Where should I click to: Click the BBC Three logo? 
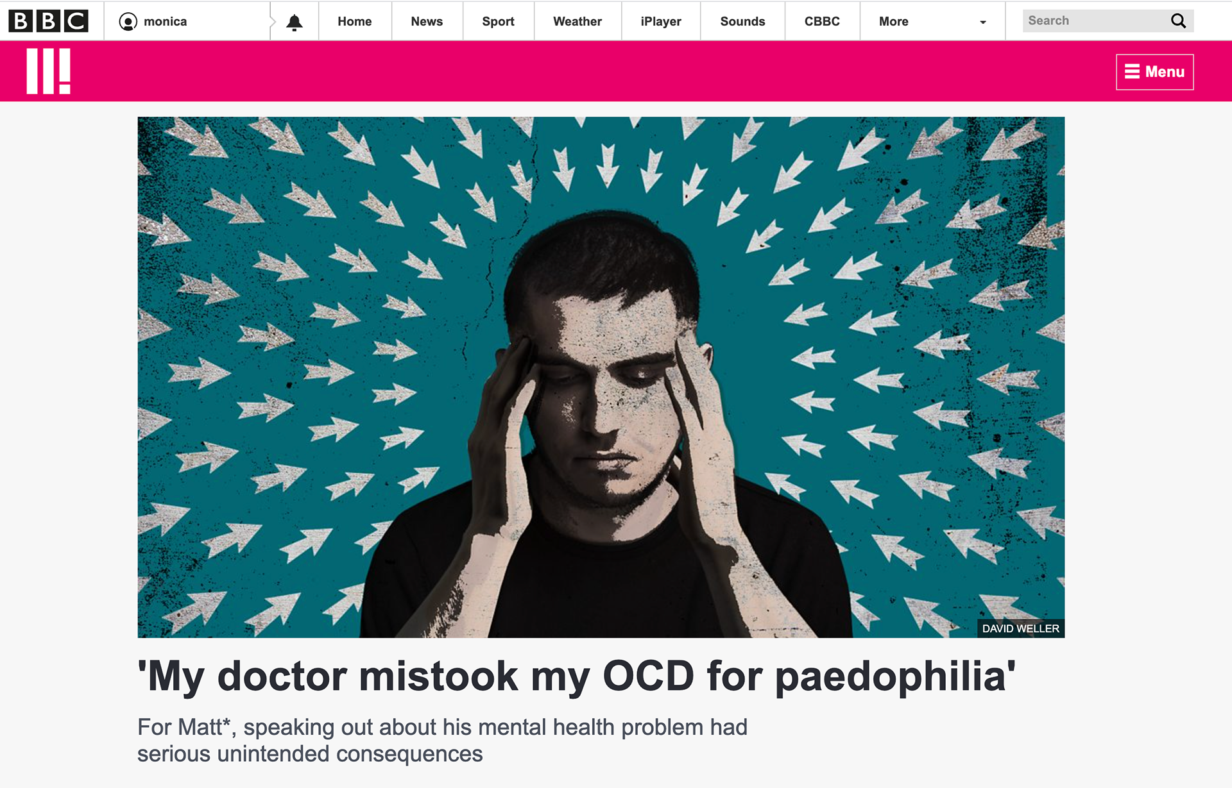pos(48,71)
